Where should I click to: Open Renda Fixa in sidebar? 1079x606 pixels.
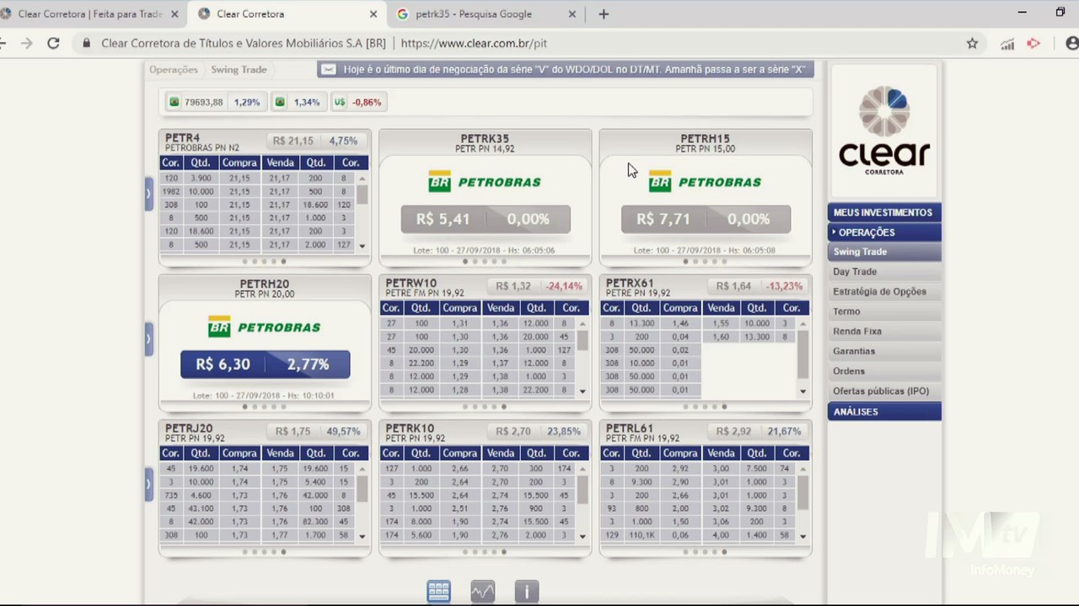click(x=883, y=332)
